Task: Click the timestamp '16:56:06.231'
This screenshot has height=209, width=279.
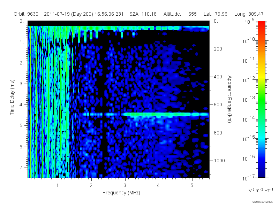Action: (x=109, y=14)
